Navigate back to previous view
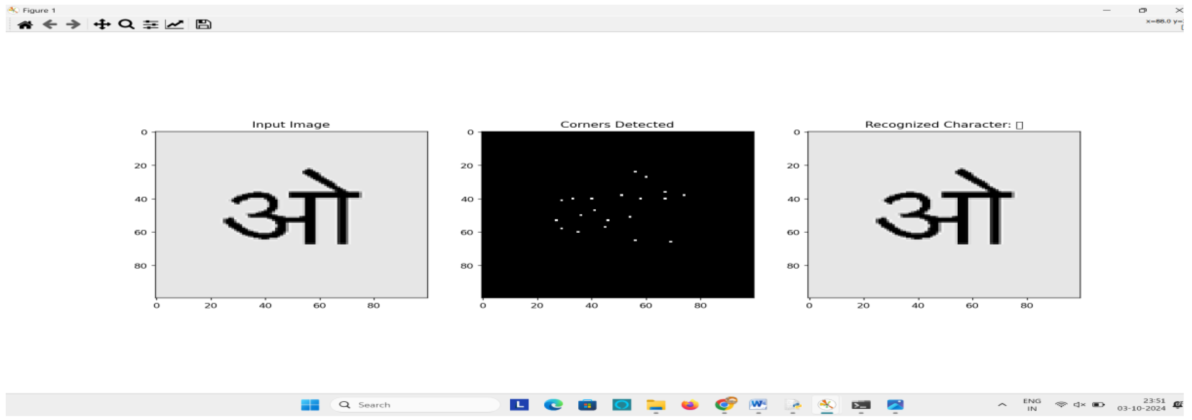Image resolution: width=1192 pixels, height=420 pixels. tap(49, 24)
